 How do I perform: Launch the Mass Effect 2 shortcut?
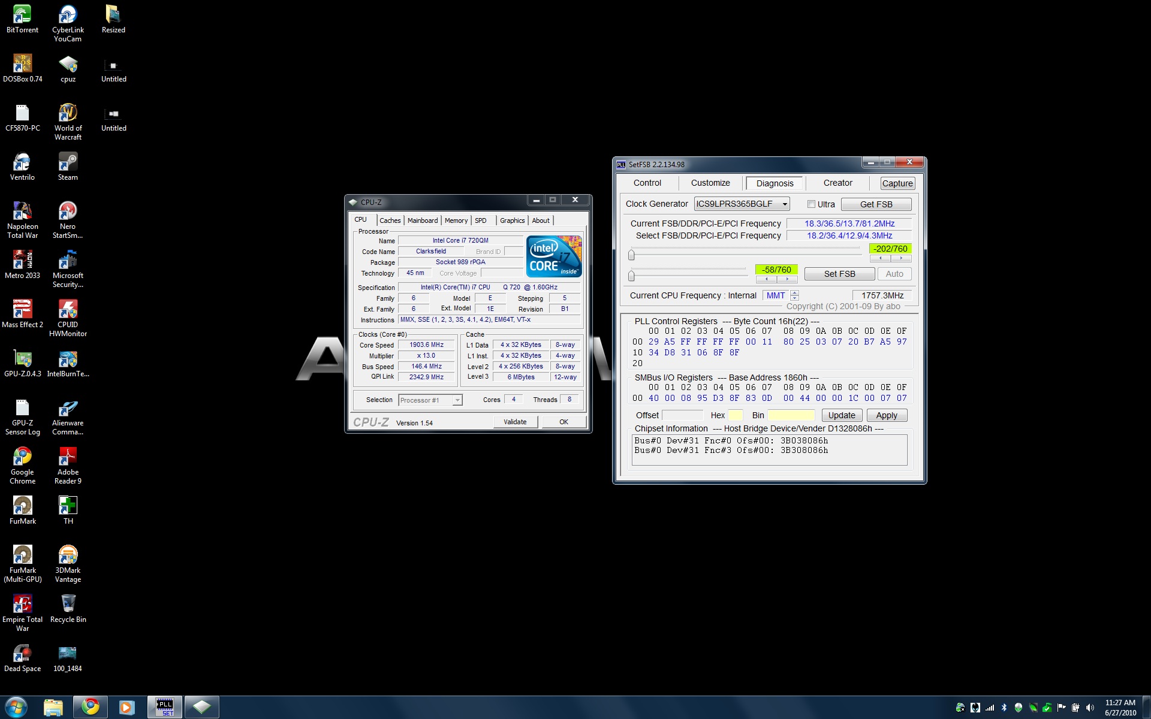pyautogui.click(x=22, y=314)
